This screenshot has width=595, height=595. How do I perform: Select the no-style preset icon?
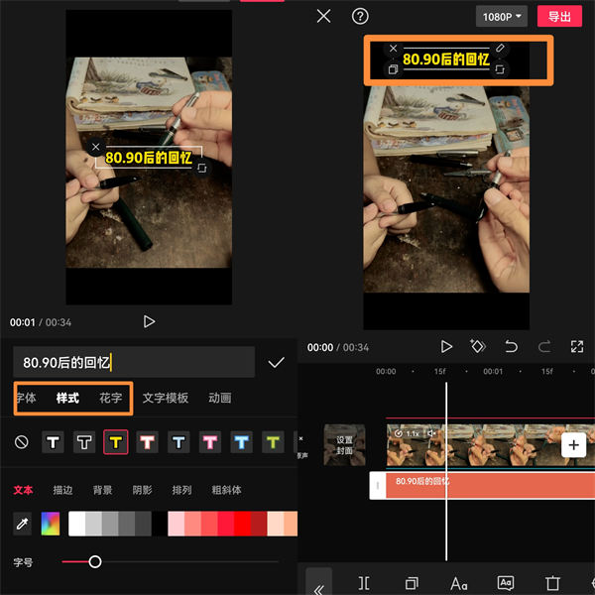[22, 442]
